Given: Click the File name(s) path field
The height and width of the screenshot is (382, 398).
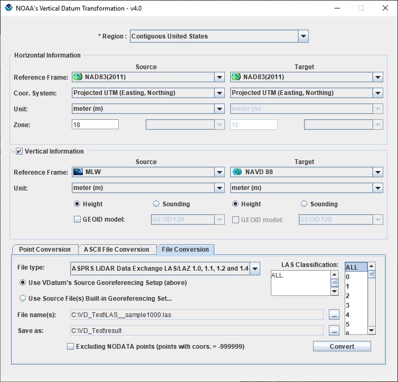Looking at the screenshot, I should 197,315.
